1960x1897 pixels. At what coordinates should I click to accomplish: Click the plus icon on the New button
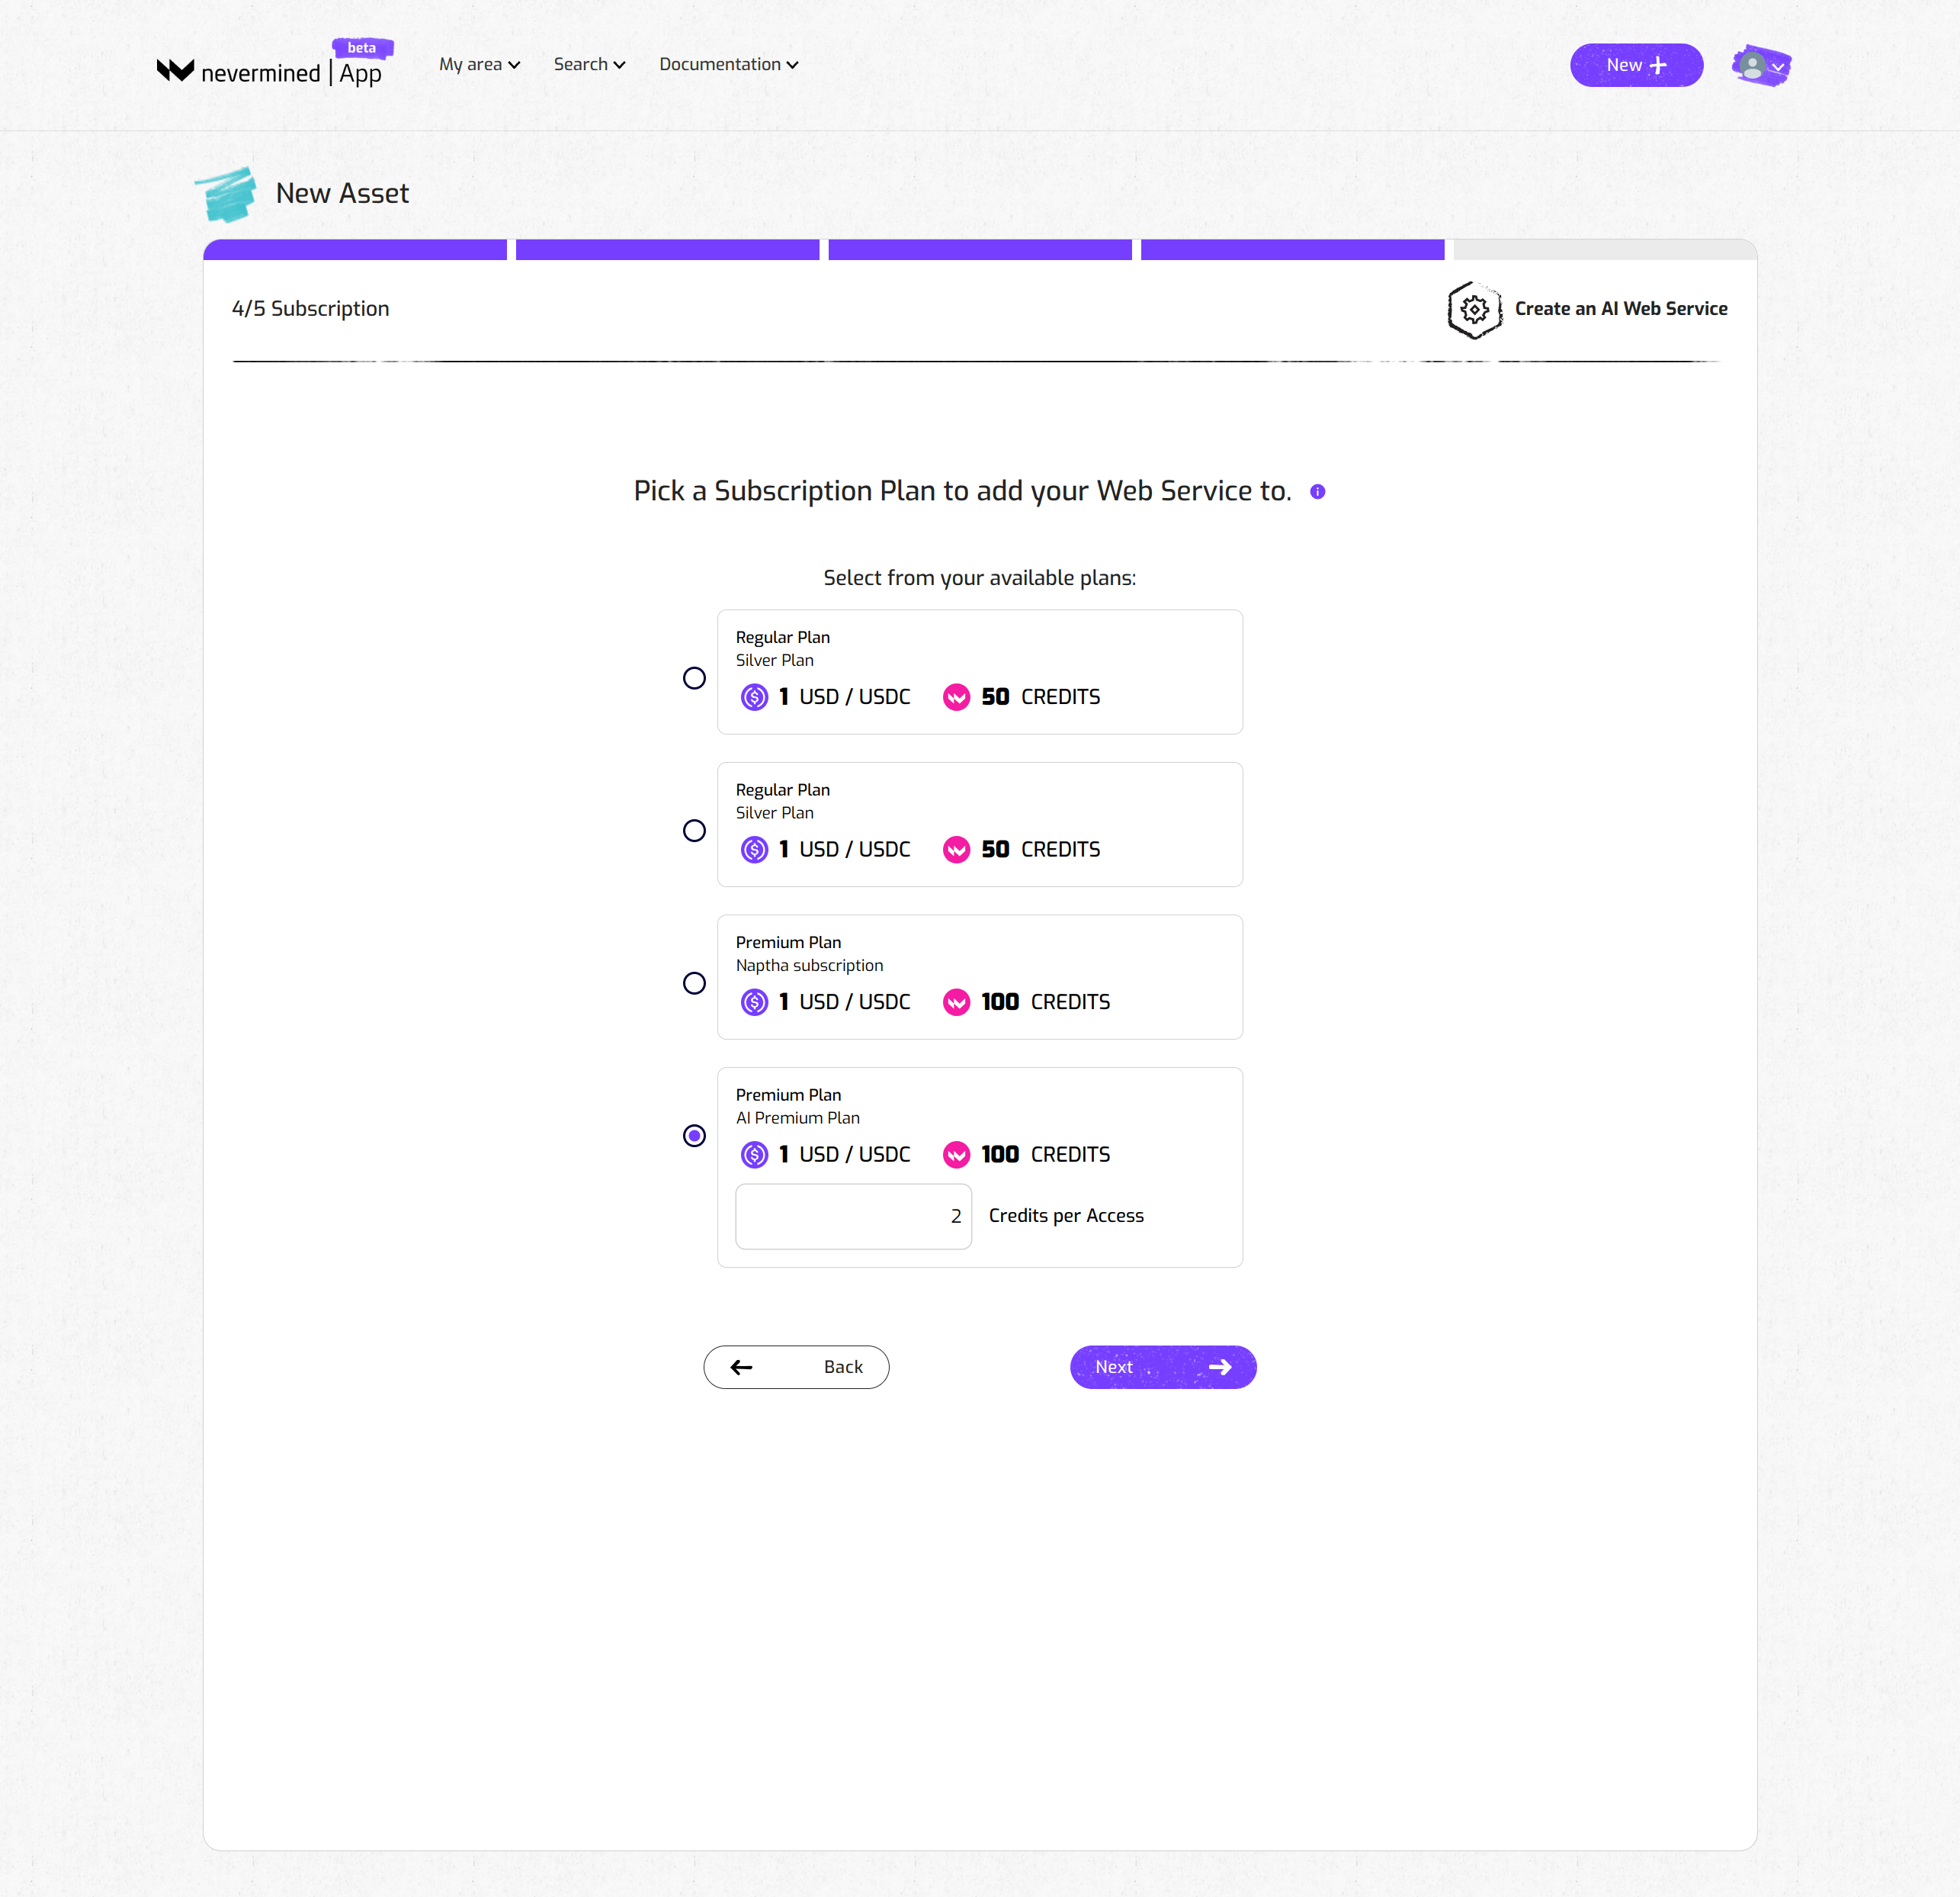pyautogui.click(x=1658, y=65)
